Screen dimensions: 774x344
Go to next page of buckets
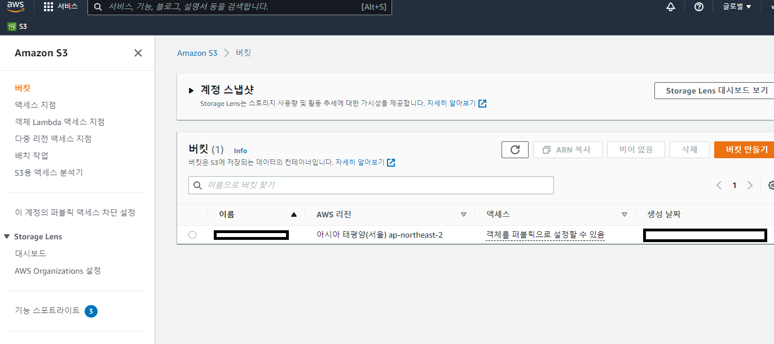coord(750,185)
